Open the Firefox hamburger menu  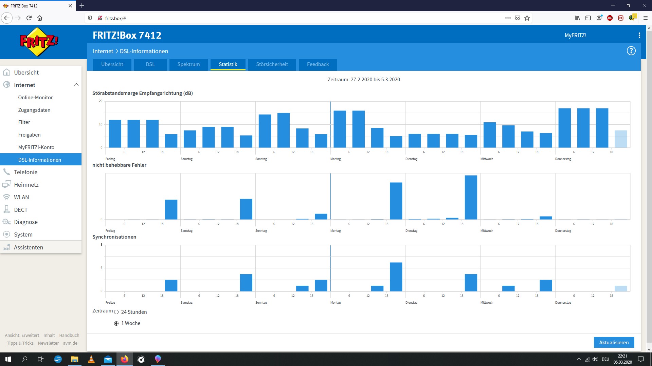click(x=646, y=18)
